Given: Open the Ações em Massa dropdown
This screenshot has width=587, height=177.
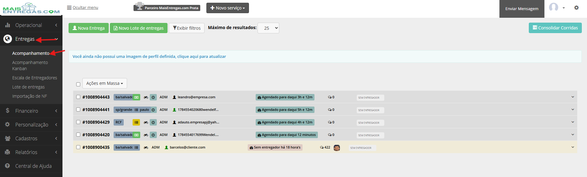Looking at the screenshot, I should click(105, 83).
